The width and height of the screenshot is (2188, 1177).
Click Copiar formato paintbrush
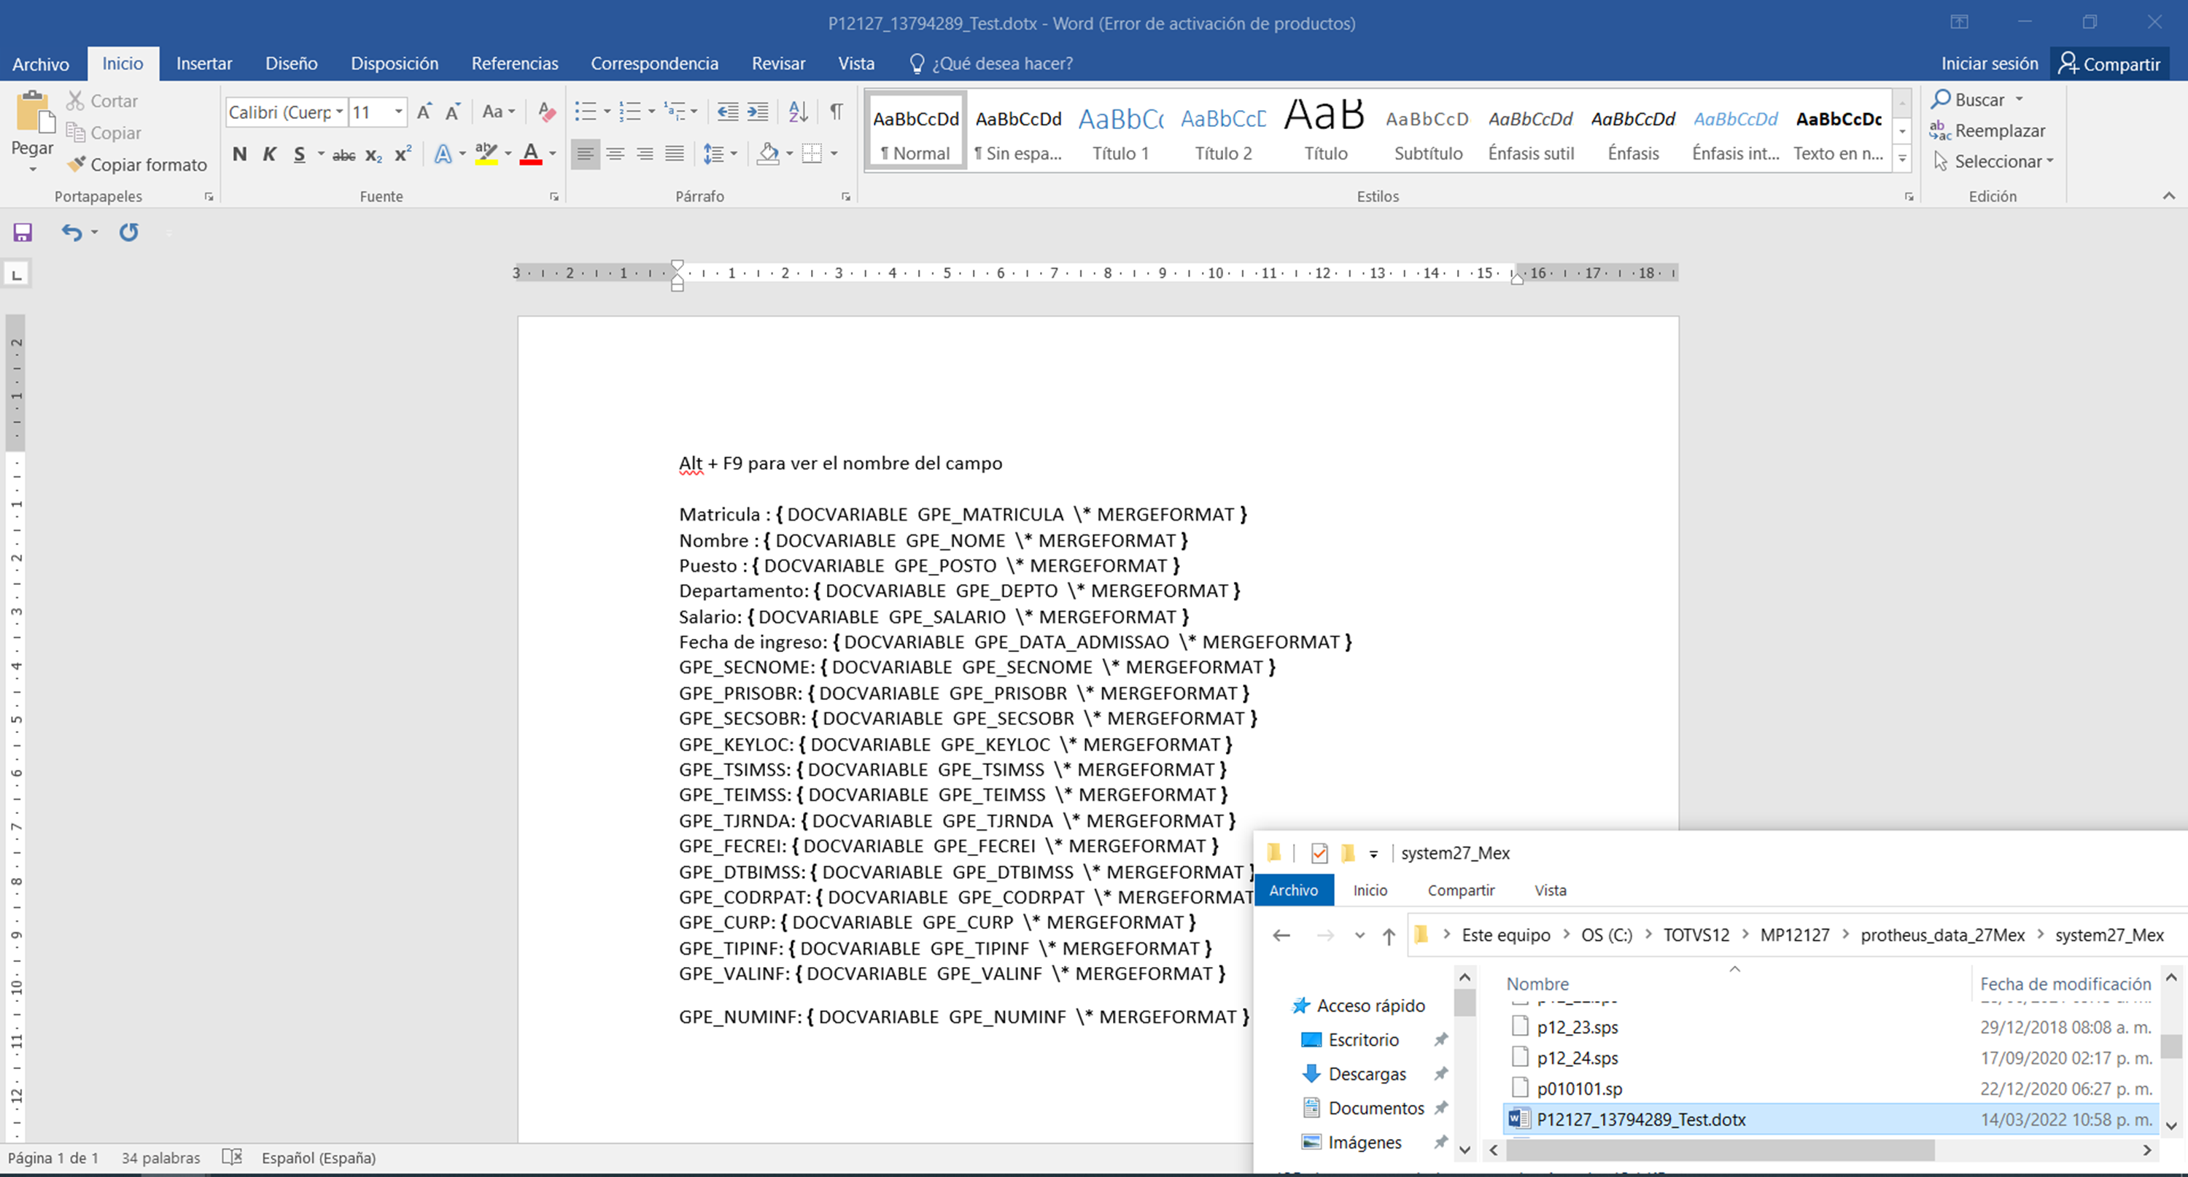pyautogui.click(x=138, y=164)
